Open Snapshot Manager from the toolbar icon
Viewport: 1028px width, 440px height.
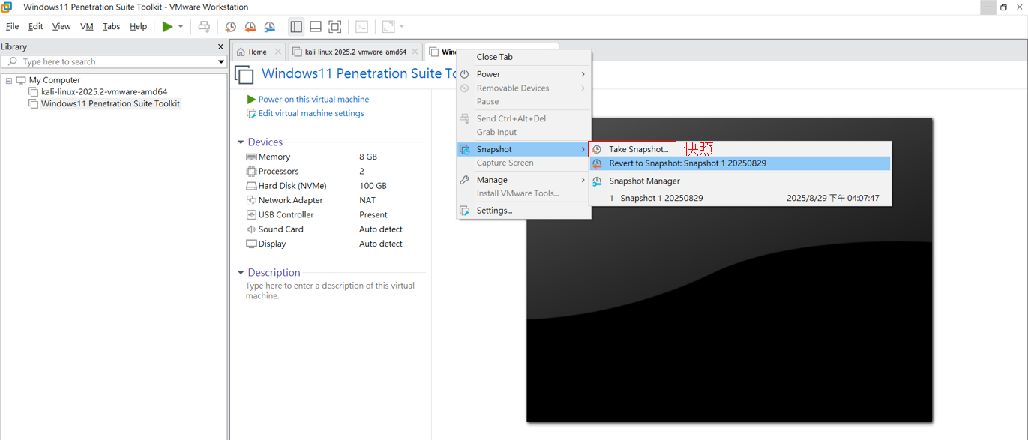270,27
